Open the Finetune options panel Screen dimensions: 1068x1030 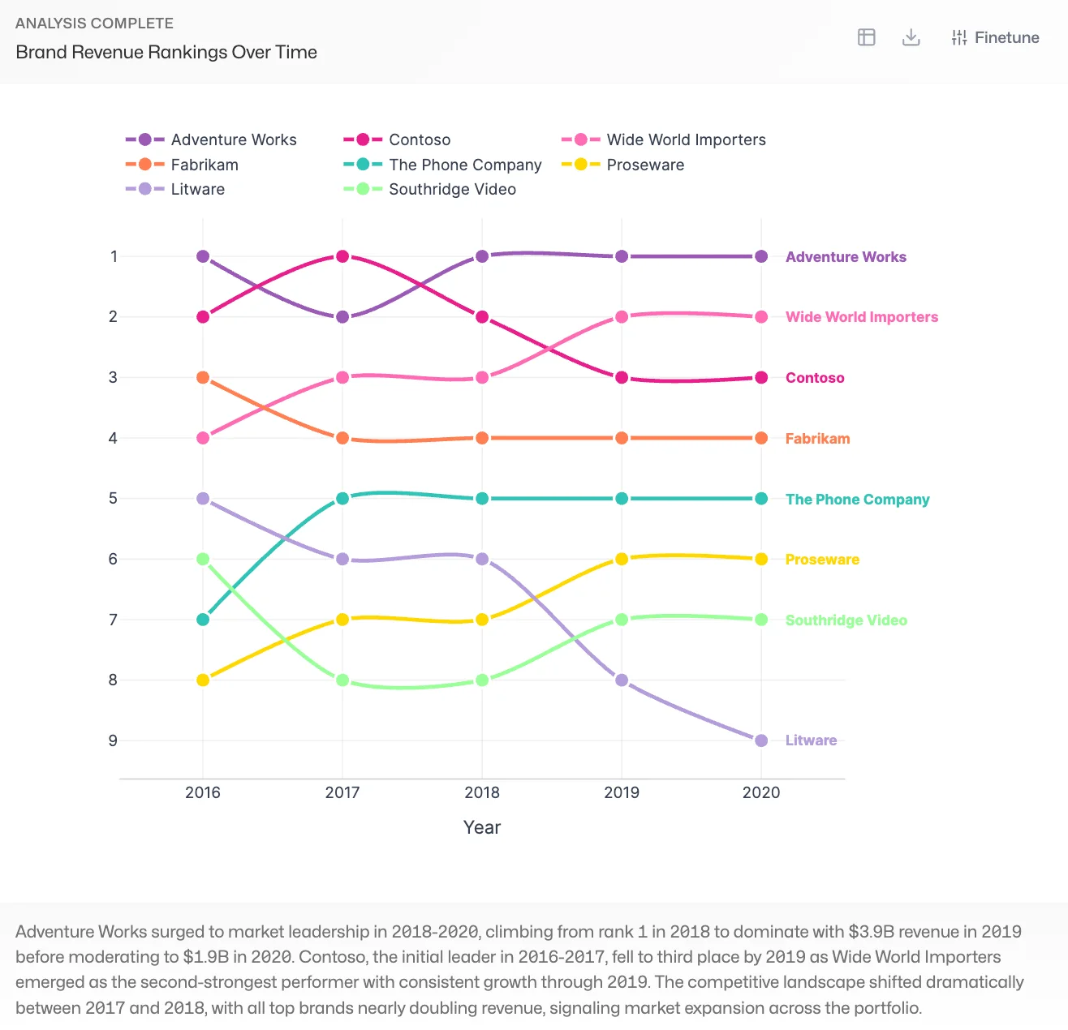pos(994,37)
